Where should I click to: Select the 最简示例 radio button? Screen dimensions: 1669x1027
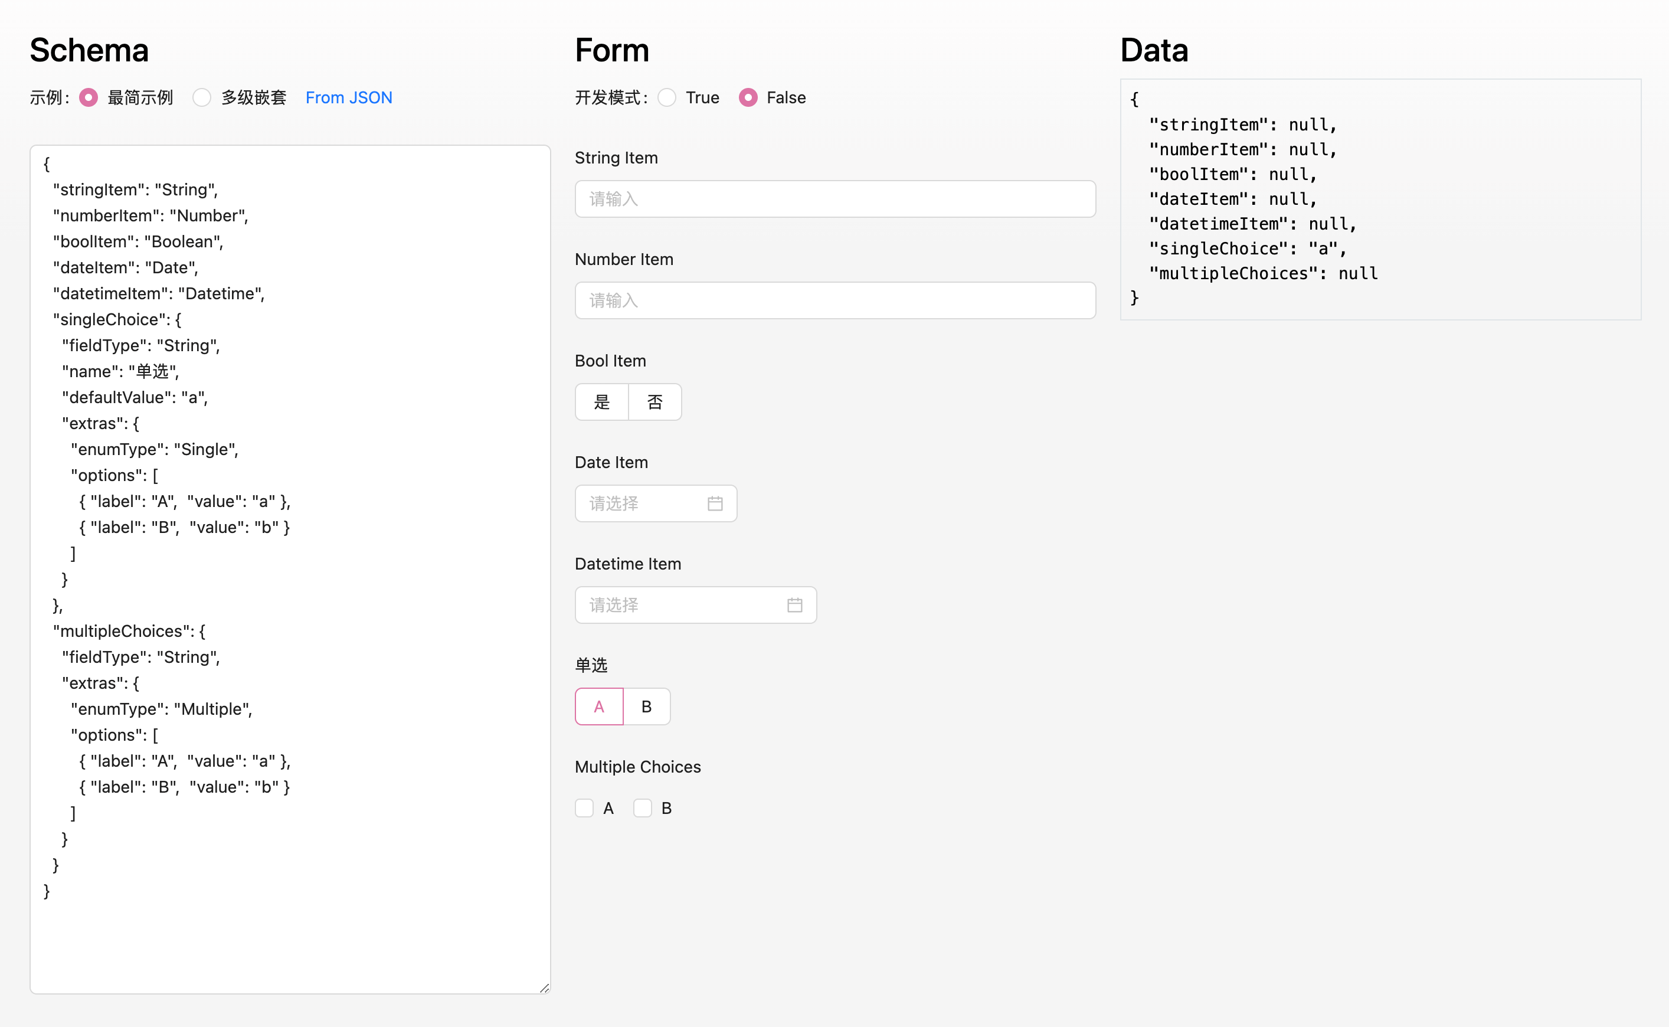89,98
